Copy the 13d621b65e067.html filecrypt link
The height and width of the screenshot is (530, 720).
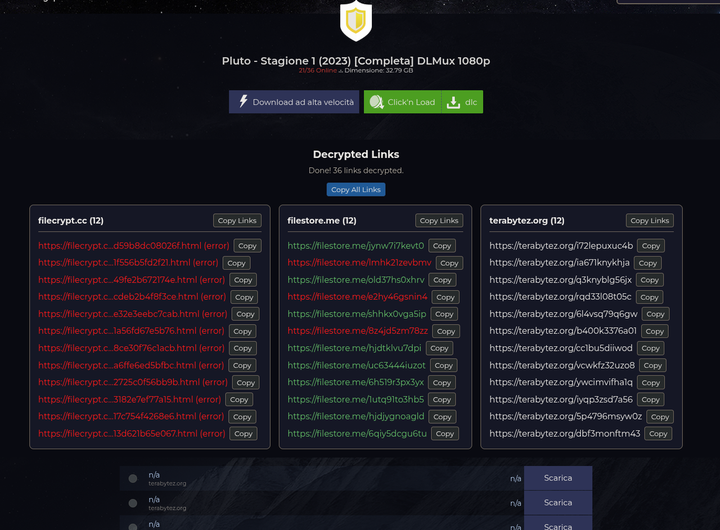tap(244, 433)
